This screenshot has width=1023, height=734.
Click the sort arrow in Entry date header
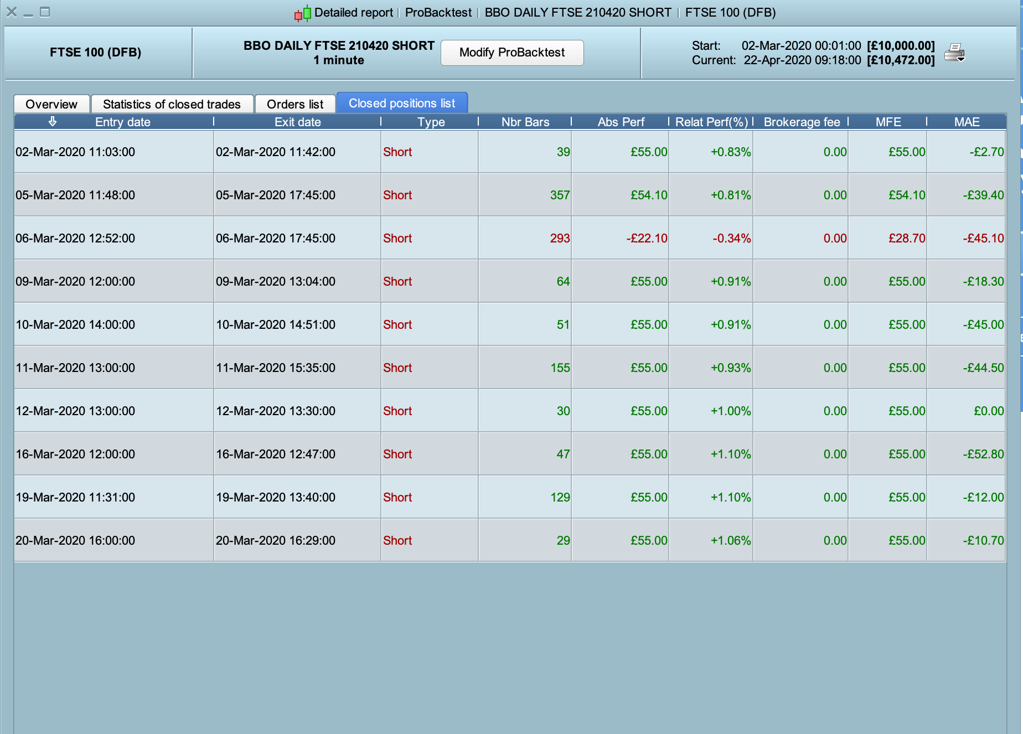tap(53, 121)
